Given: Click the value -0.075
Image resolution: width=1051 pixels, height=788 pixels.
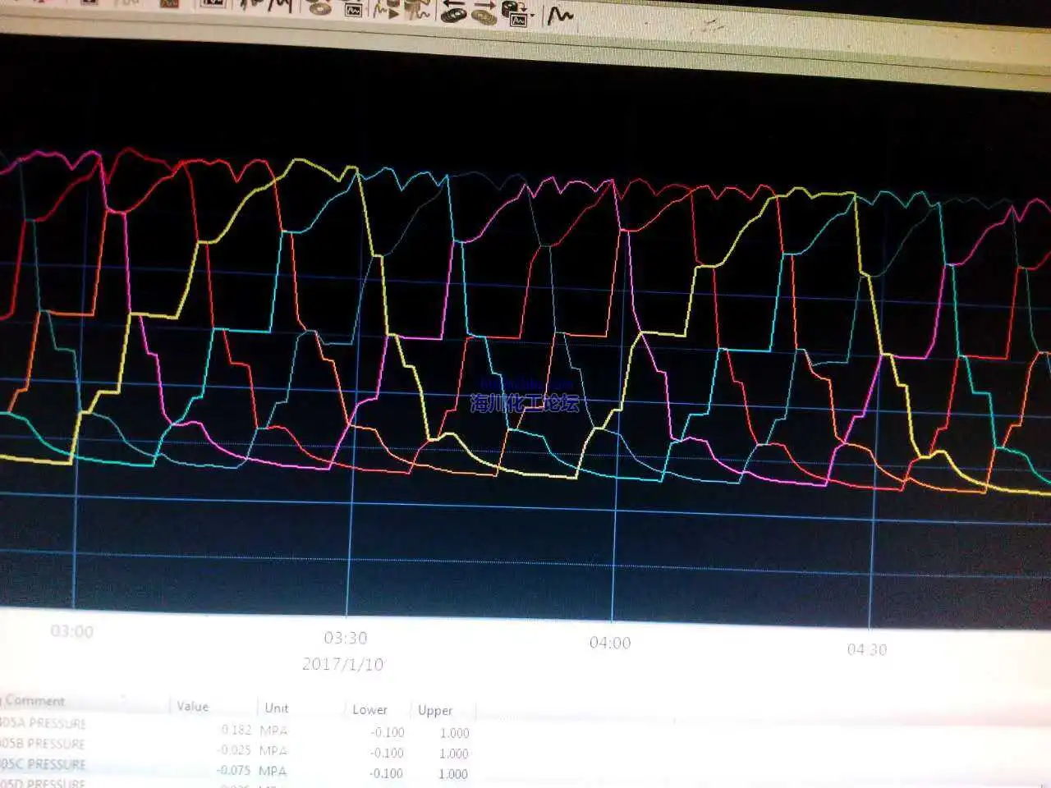Looking at the screenshot, I should tap(234, 770).
